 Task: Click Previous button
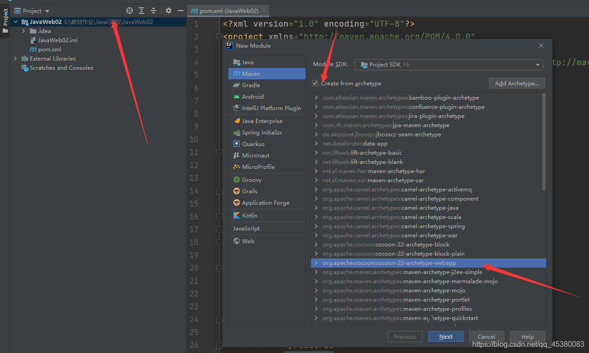coord(405,337)
